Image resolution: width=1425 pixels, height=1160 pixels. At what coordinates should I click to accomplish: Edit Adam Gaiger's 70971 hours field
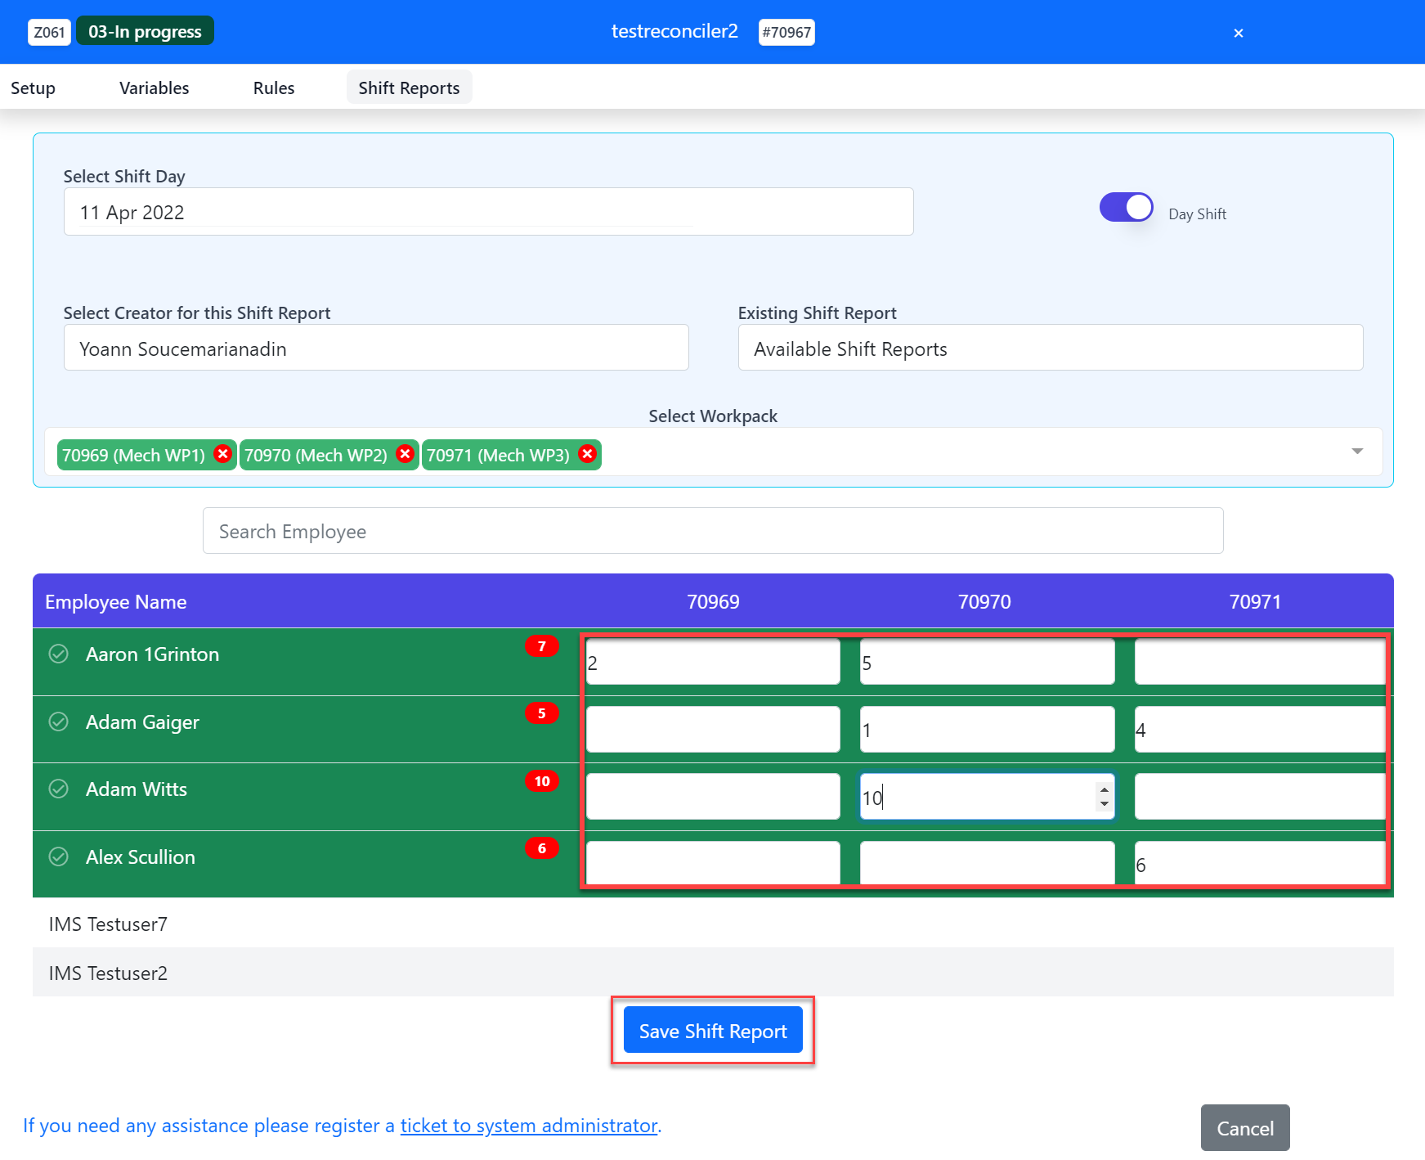coord(1259,729)
